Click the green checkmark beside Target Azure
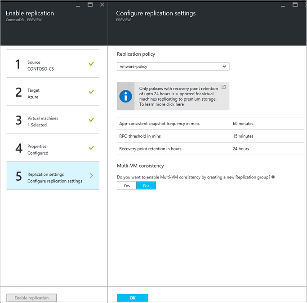The image size is (307, 303). coord(91,92)
